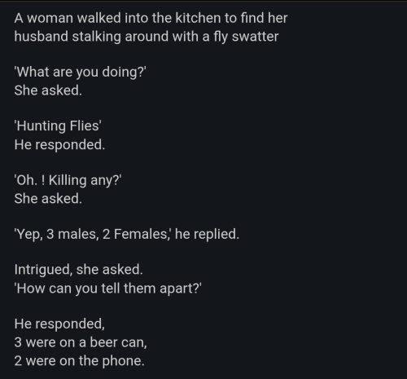Click the text 'What are you doing?'
This screenshot has width=407, height=379.
pyautogui.click(x=80, y=73)
